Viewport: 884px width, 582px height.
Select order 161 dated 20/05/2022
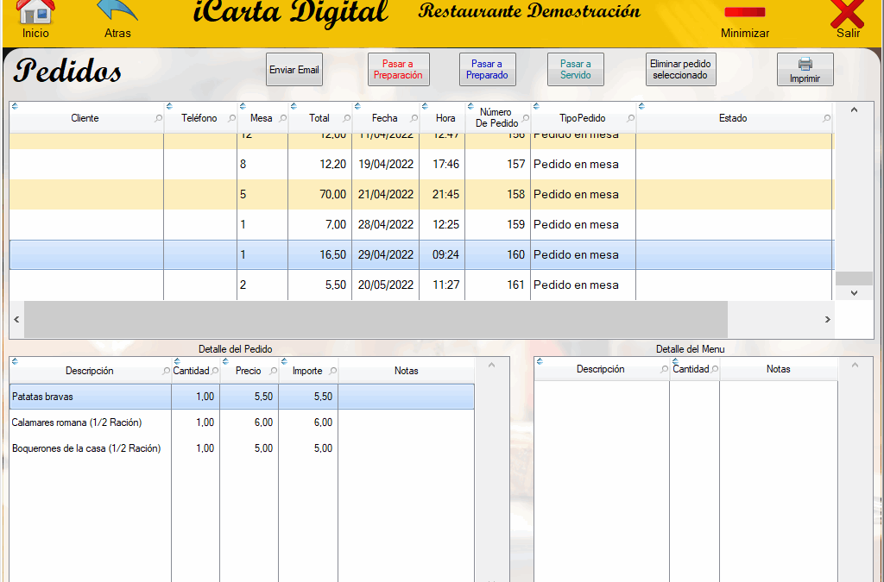click(x=421, y=285)
